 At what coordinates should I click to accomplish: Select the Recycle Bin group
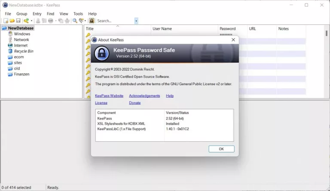pyautogui.click(x=24, y=51)
